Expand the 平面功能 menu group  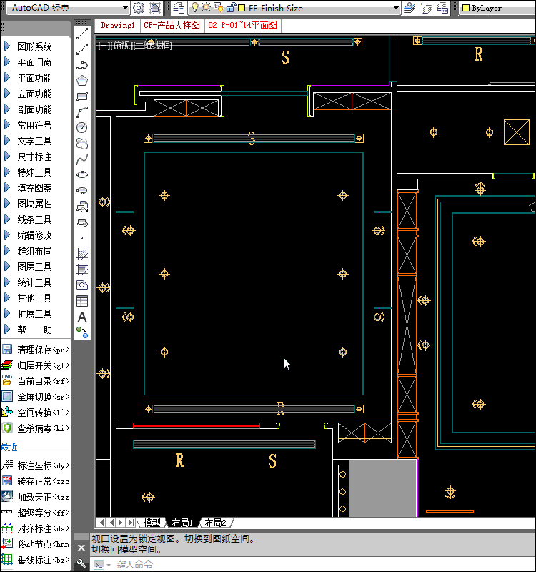pyautogui.click(x=35, y=78)
